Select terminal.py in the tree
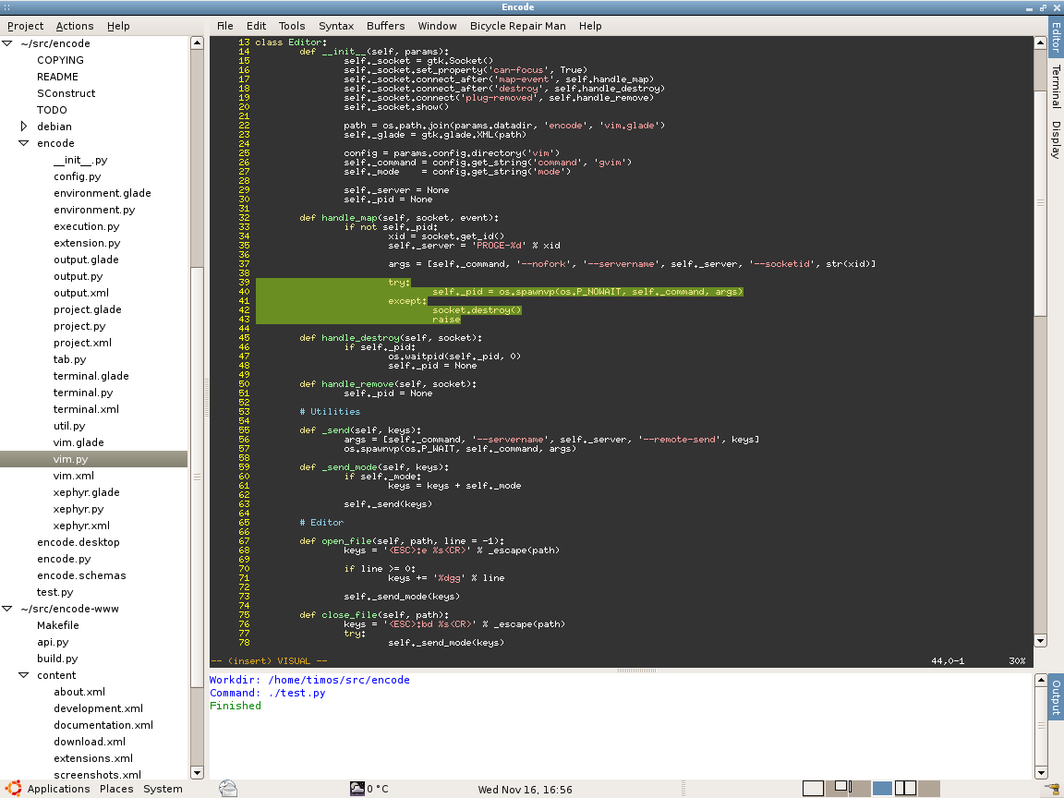 point(83,393)
